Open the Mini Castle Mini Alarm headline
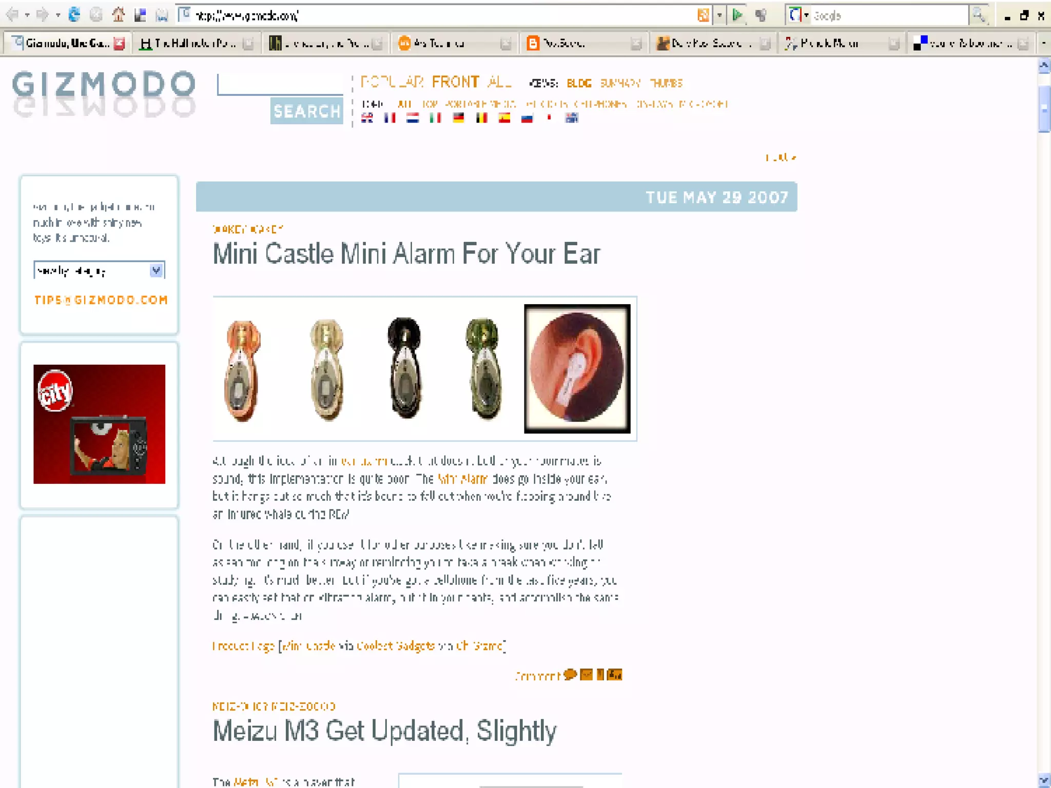Image resolution: width=1051 pixels, height=788 pixels. tap(406, 254)
